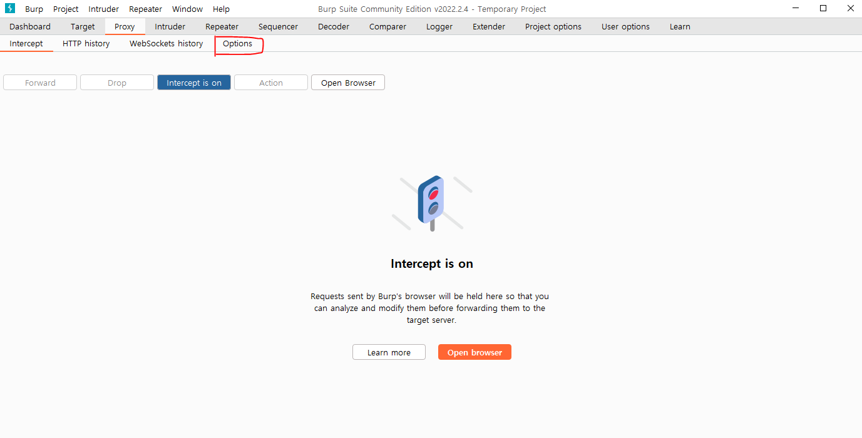
Task: View the WebSockets history sub-tab
Action: (167, 43)
